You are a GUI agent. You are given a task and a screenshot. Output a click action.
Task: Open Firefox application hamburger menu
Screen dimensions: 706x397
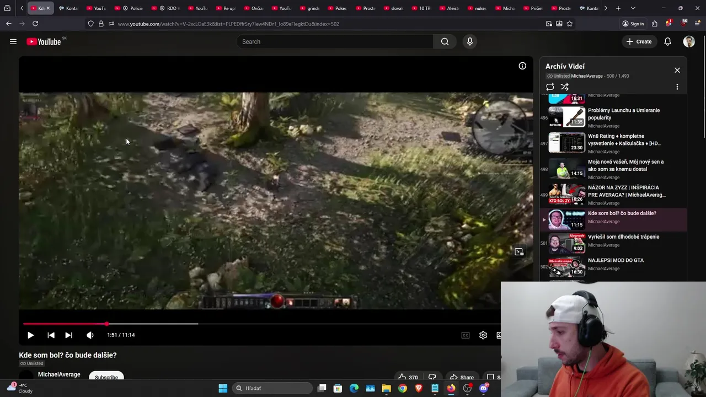(698, 24)
